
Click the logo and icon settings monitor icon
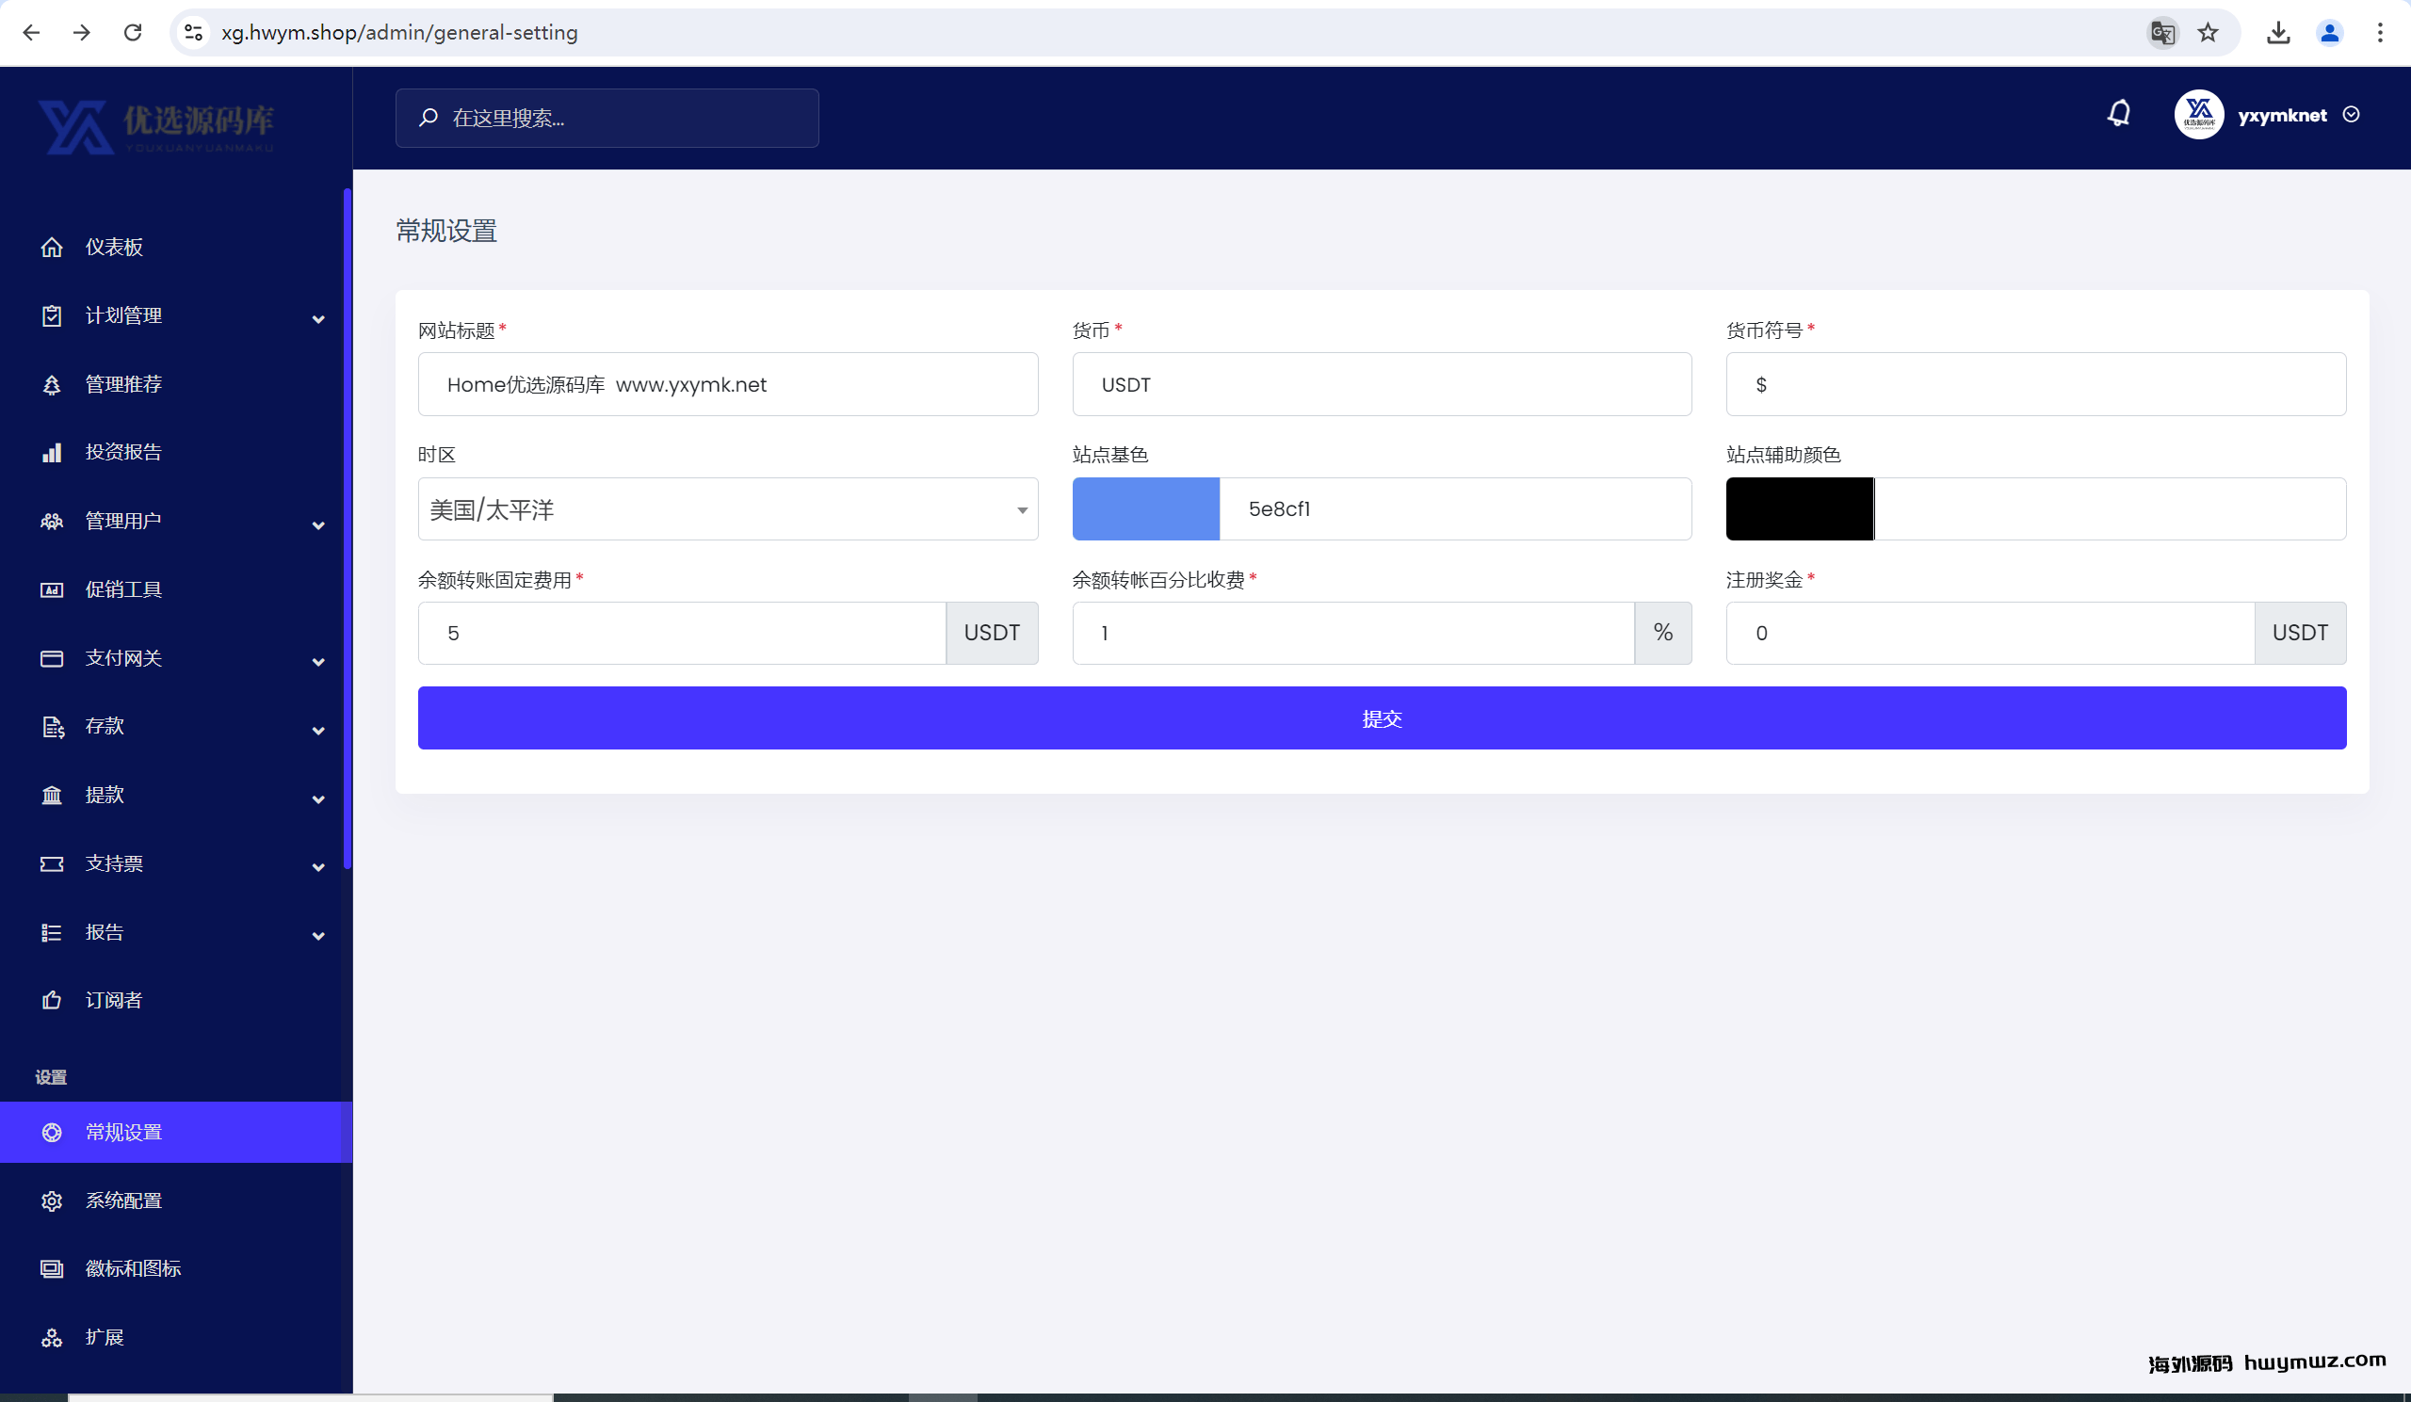[52, 1269]
